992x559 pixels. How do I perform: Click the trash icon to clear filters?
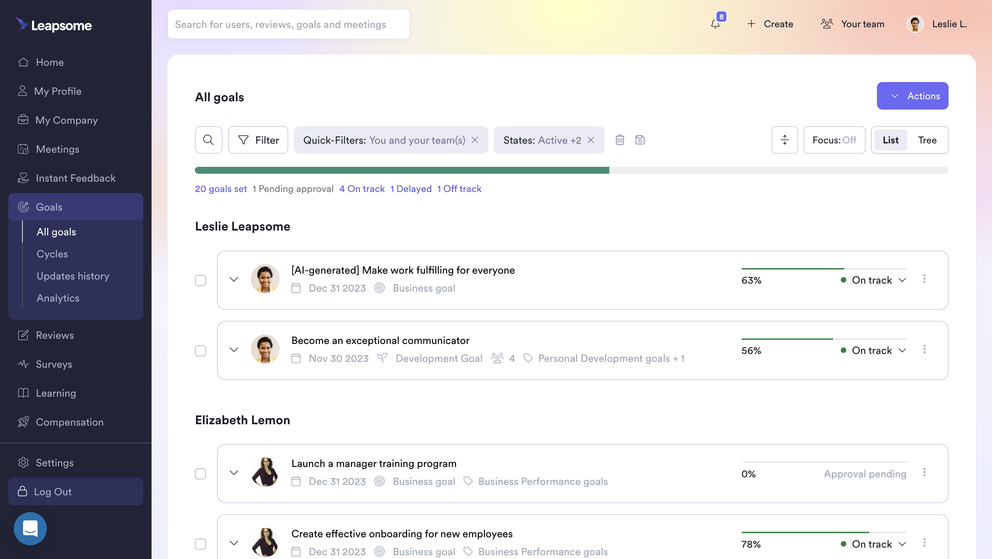click(x=620, y=140)
